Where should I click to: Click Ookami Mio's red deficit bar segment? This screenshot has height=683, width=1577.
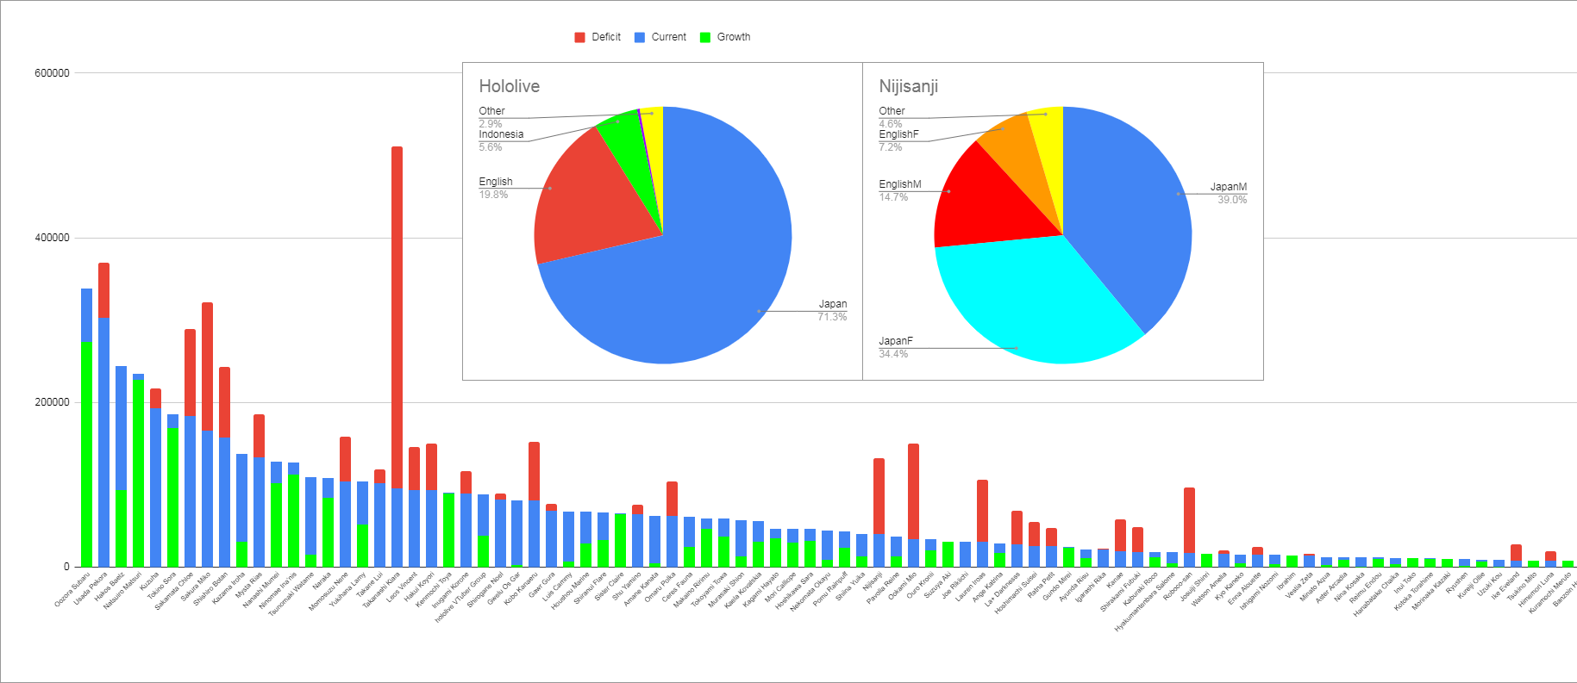pos(913,491)
